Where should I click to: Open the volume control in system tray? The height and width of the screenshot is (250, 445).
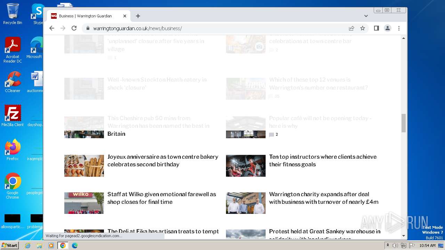tap(395, 245)
